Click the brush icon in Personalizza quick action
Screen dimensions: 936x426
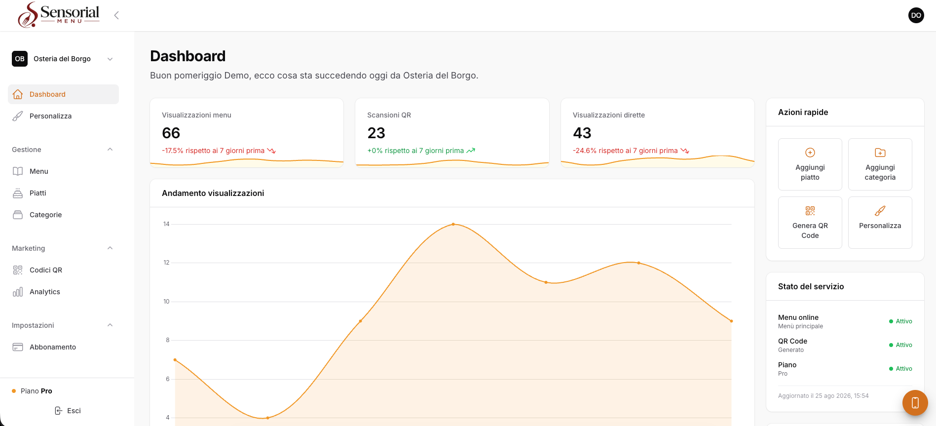point(880,211)
